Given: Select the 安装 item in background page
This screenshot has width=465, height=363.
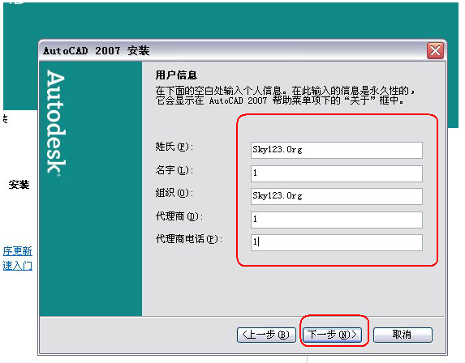Looking at the screenshot, I should click(19, 185).
